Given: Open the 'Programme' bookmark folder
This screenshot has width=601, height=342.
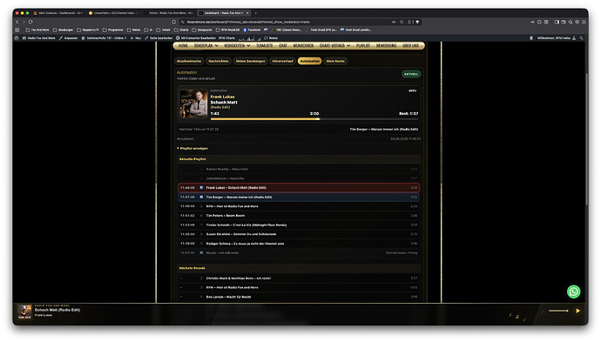Looking at the screenshot, I should click(113, 30).
